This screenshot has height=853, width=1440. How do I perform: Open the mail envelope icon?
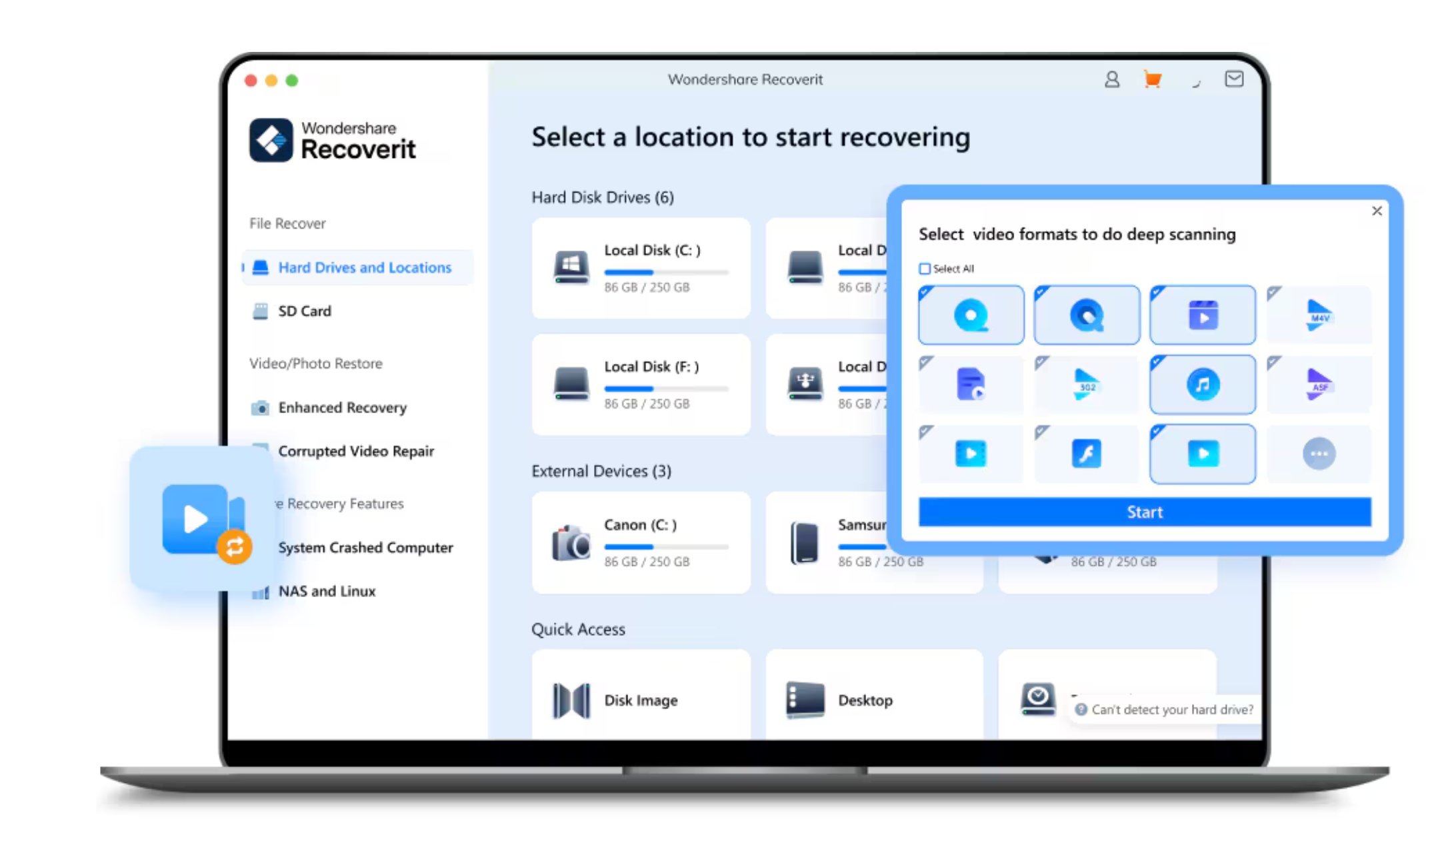[1234, 79]
